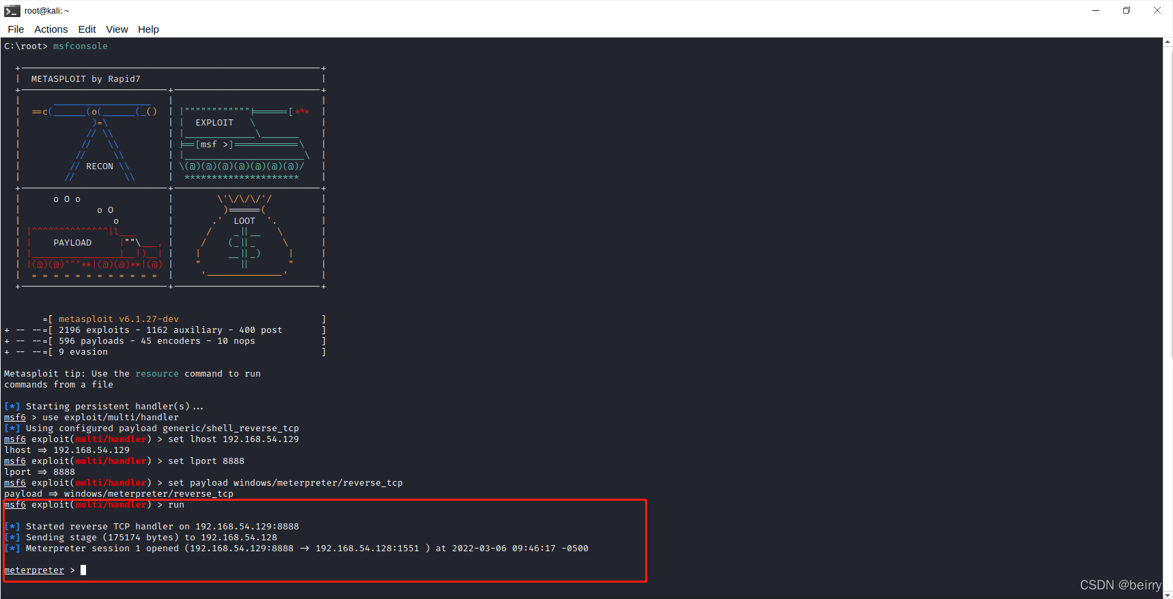Click 'payload => windows/meterpreter/reverse_tcp' output
This screenshot has height=599, width=1173.
coord(119,494)
